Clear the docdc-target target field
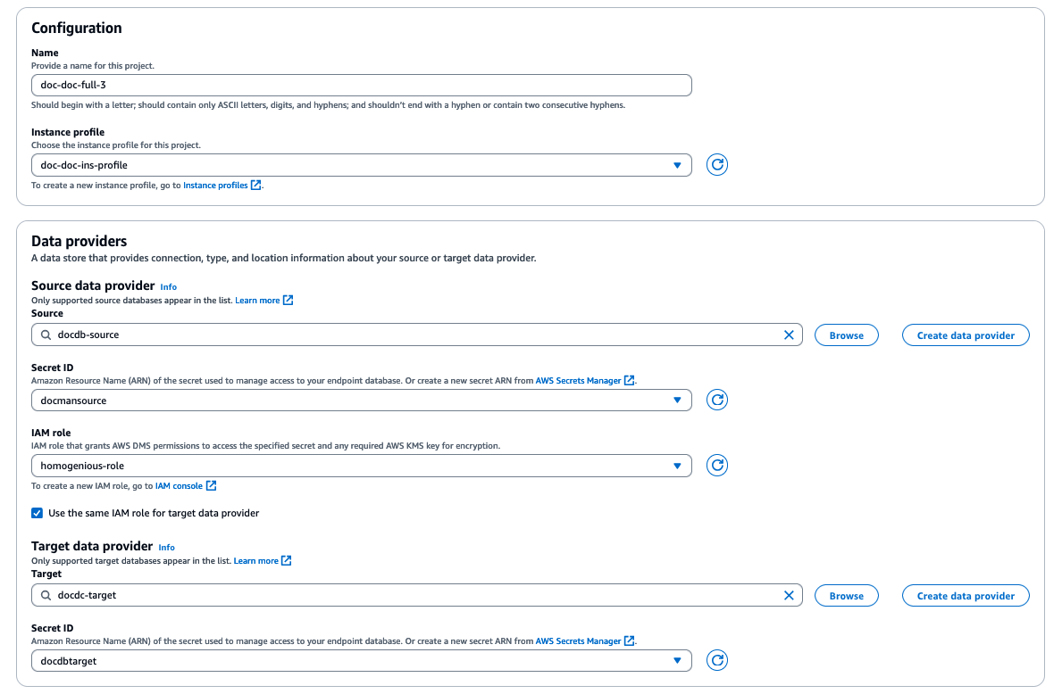The image size is (1062, 694). click(x=789, y=596)
